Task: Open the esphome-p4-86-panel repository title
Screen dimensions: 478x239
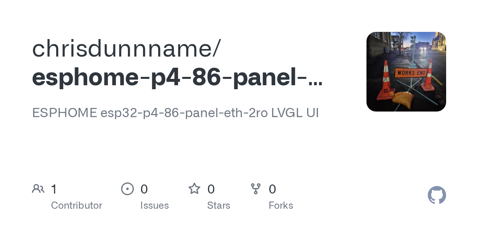Action: [x=177, y=77]
